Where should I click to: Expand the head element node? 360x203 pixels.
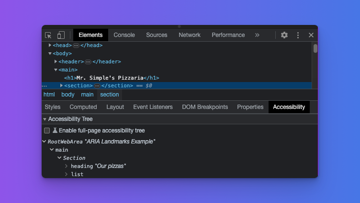click(x=50, y=45)
